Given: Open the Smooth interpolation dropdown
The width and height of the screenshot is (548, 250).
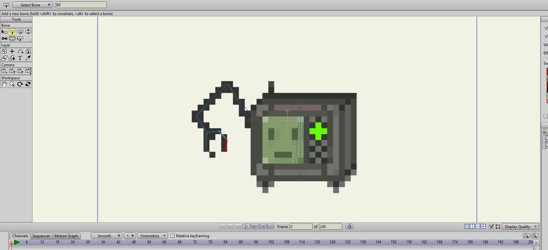Looking at the screenshot, I should (107, 236).
